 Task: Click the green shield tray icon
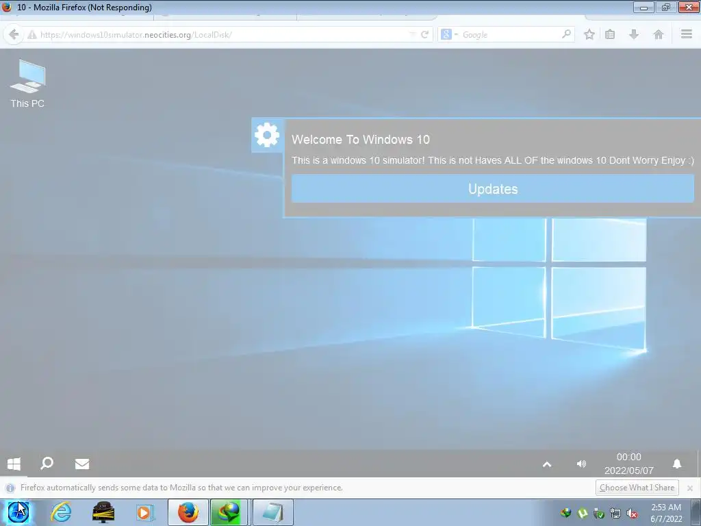point(599,513)
